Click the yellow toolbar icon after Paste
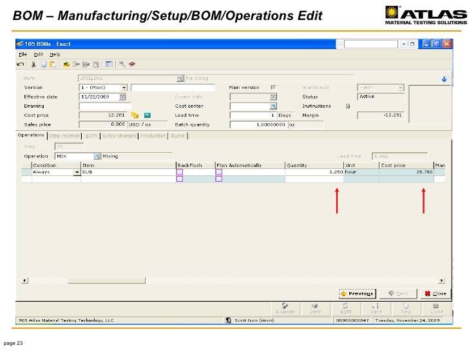Viewport: 469px width, 352px height. [x=66, y=64]
